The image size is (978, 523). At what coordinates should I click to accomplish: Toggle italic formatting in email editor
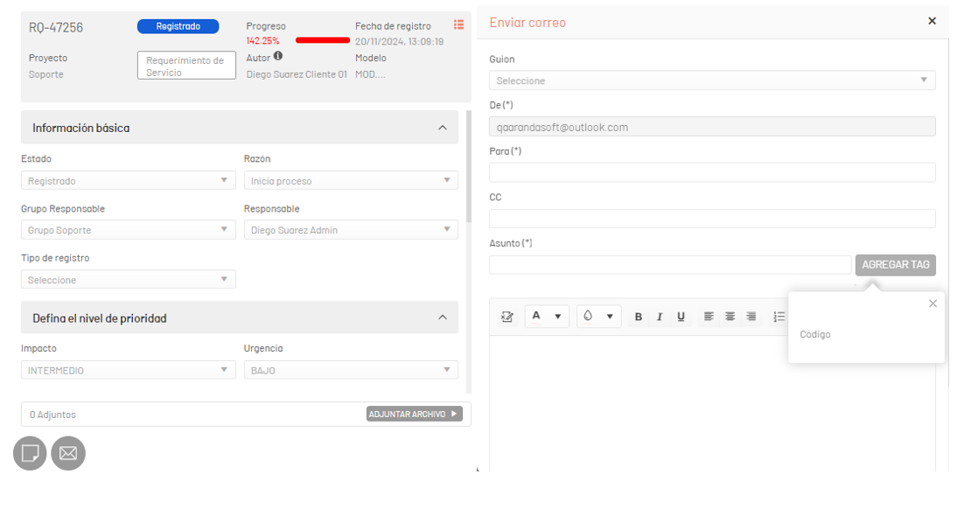click(660, 317)
